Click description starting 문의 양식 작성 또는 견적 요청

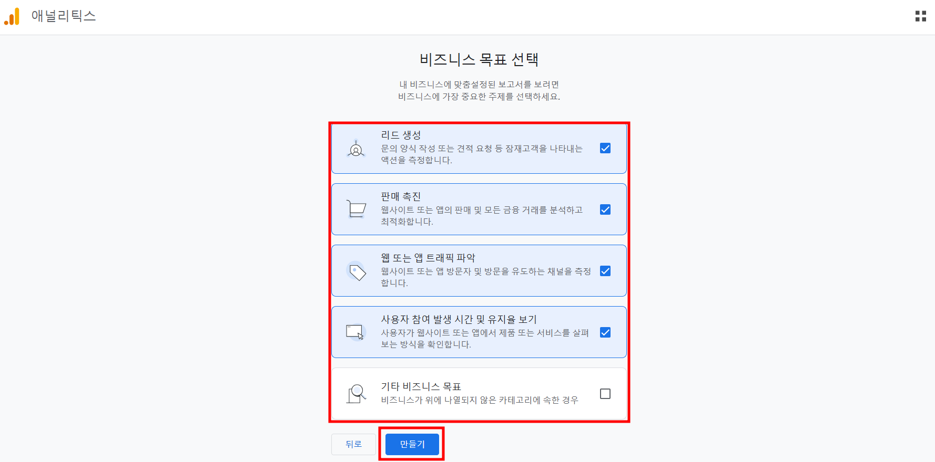pyautogui.click(x=482, y=154)
